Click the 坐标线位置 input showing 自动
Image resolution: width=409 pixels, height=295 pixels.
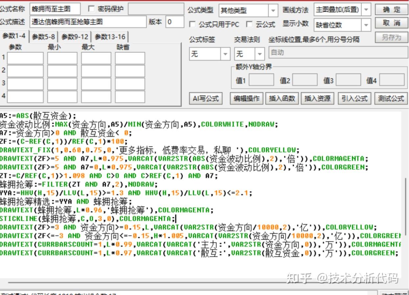(x=338, y=52)
